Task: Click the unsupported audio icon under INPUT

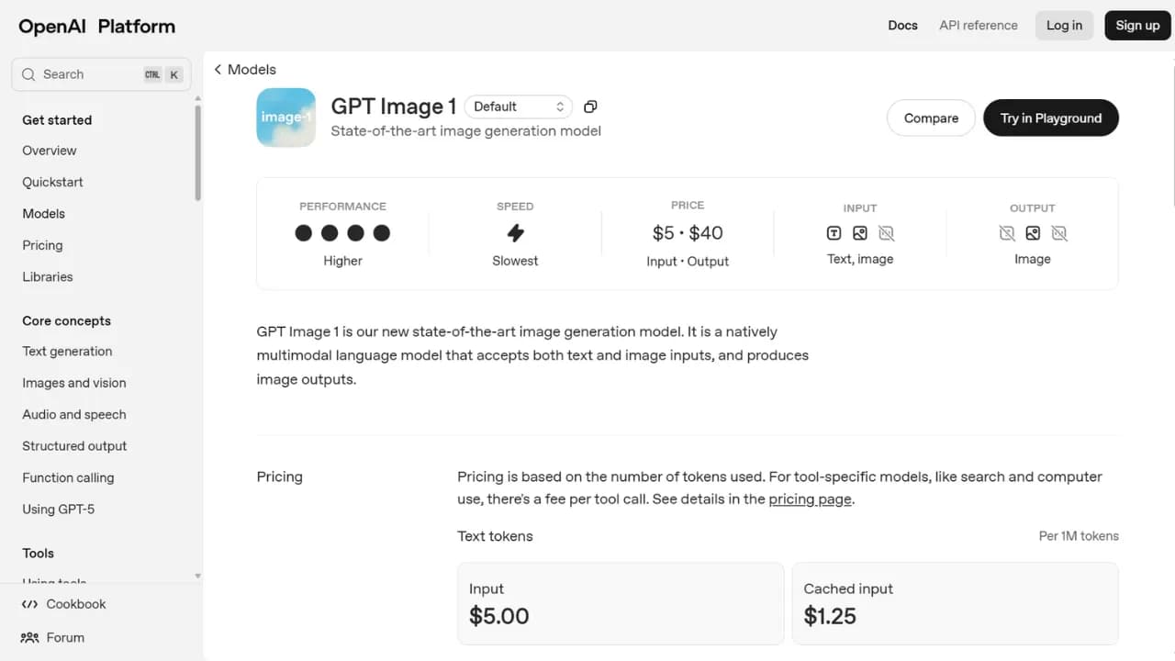Action: [886, 233]
